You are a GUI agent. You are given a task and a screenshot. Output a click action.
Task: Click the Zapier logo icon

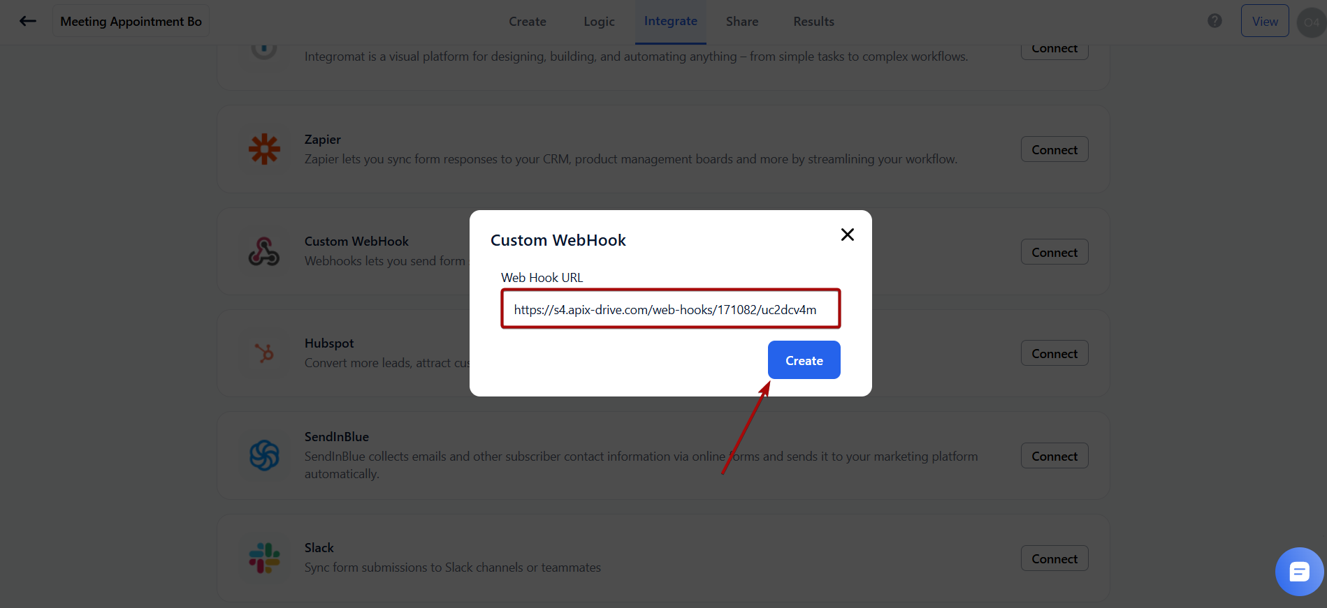[264, 149]
